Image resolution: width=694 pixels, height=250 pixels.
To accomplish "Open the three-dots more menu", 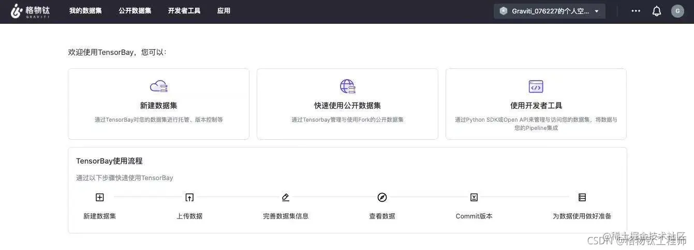I will [636, 11].
